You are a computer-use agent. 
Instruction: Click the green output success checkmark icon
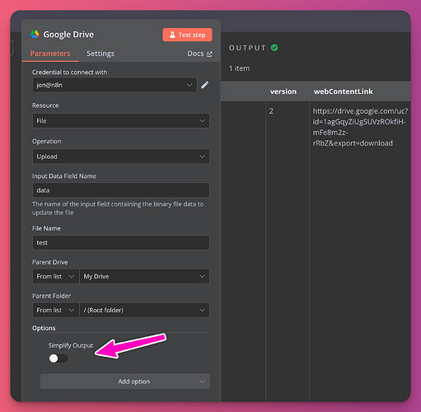[x=274, y=48]
